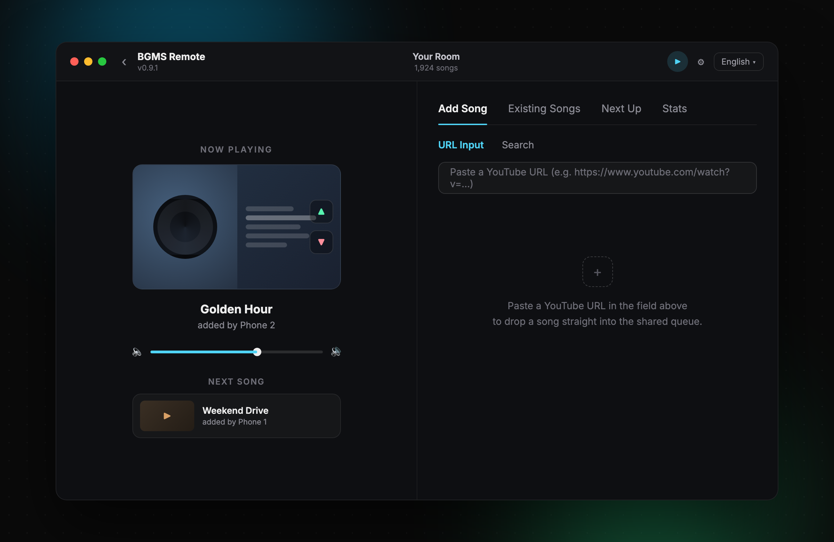Click the Weekend Drive next song card
The height and width of the screenshot is (542, 834).
[236, 416]
